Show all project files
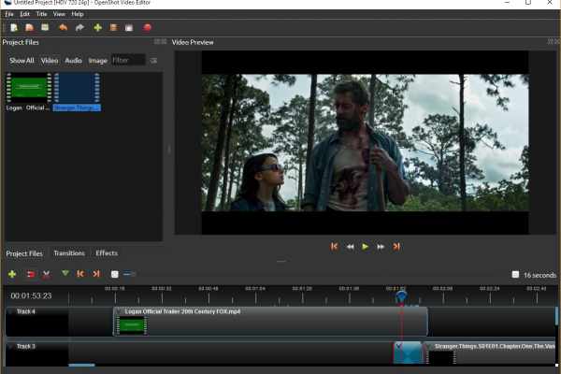The width and height of the screenshot is (561, 374). [x=22, y=61]
